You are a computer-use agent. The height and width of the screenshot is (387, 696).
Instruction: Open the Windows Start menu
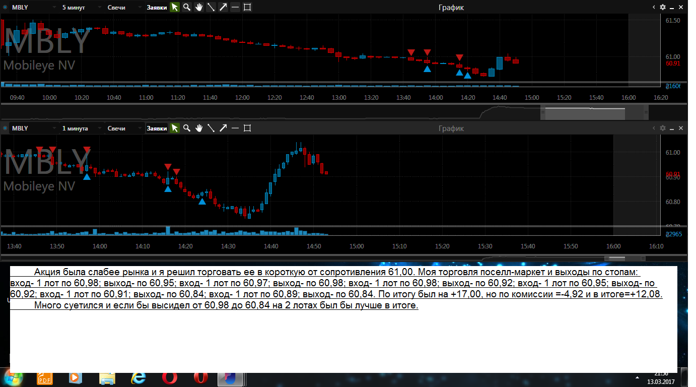(13, 377)
